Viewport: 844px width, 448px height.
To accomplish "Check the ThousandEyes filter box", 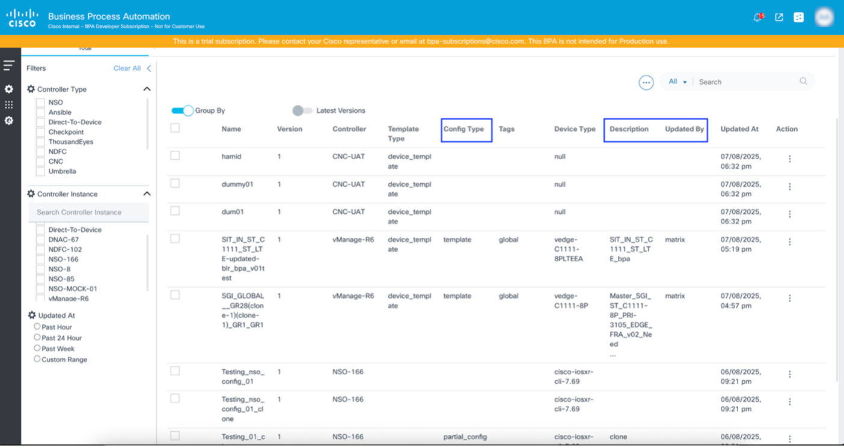I will (x=40, y=142).
